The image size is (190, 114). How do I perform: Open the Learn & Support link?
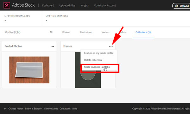pos(34,109)
